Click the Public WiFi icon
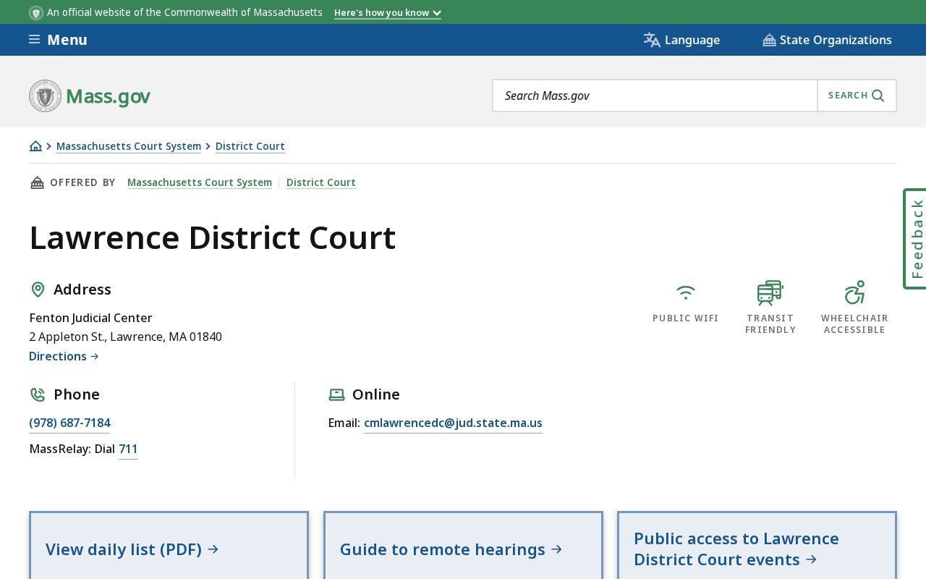Image resolution: width=926 pixels, height=579 pixels. tap(686, 292)
